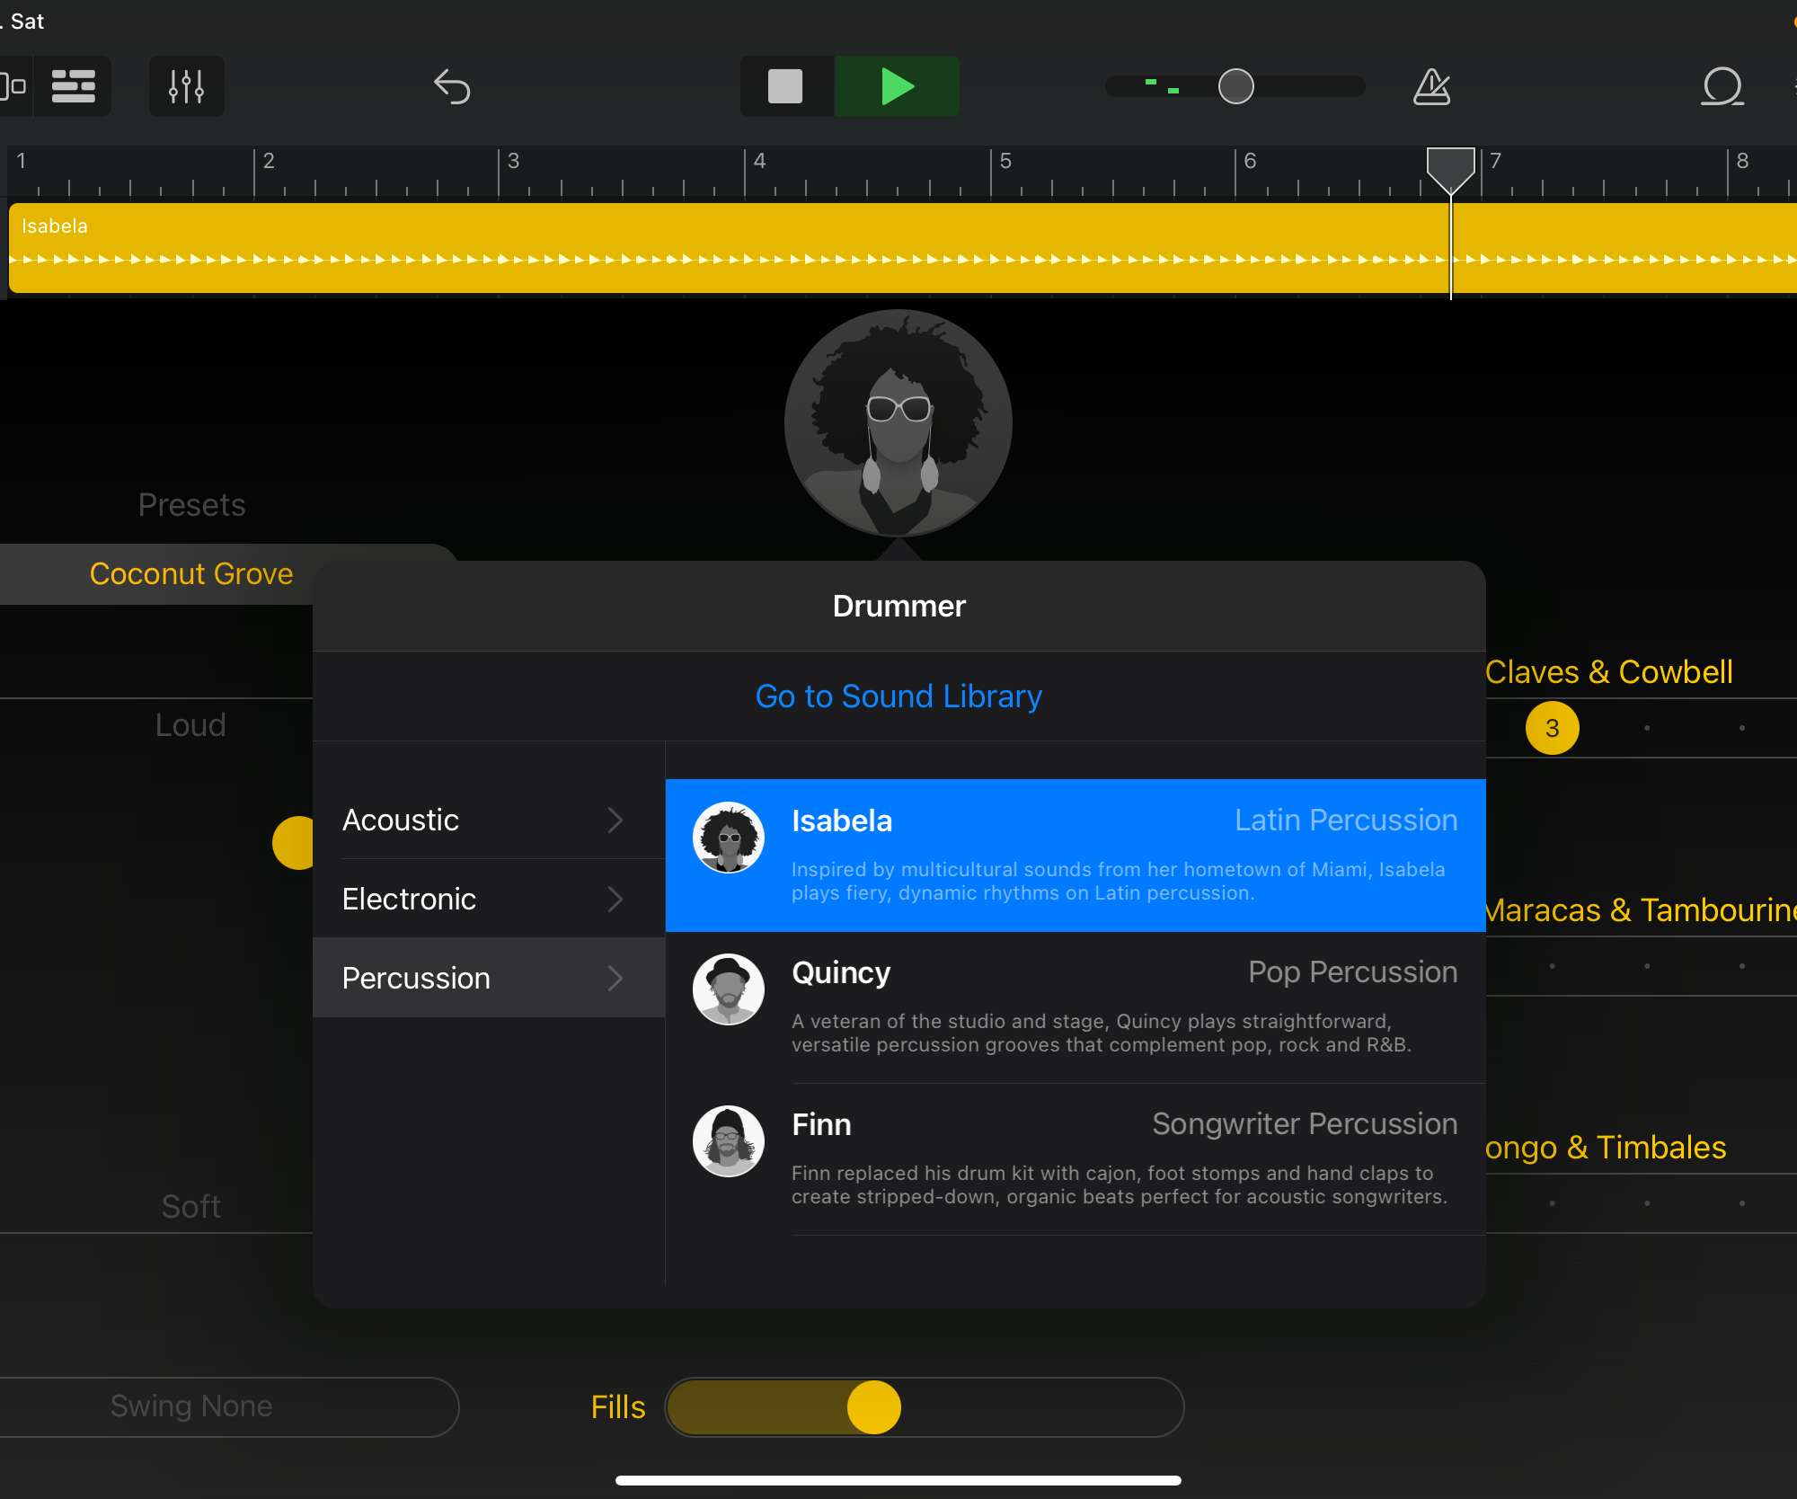Select the yellow Isabela drummer region
1797x1499 pixels.
pyautogui.click(x=903, y=248)
